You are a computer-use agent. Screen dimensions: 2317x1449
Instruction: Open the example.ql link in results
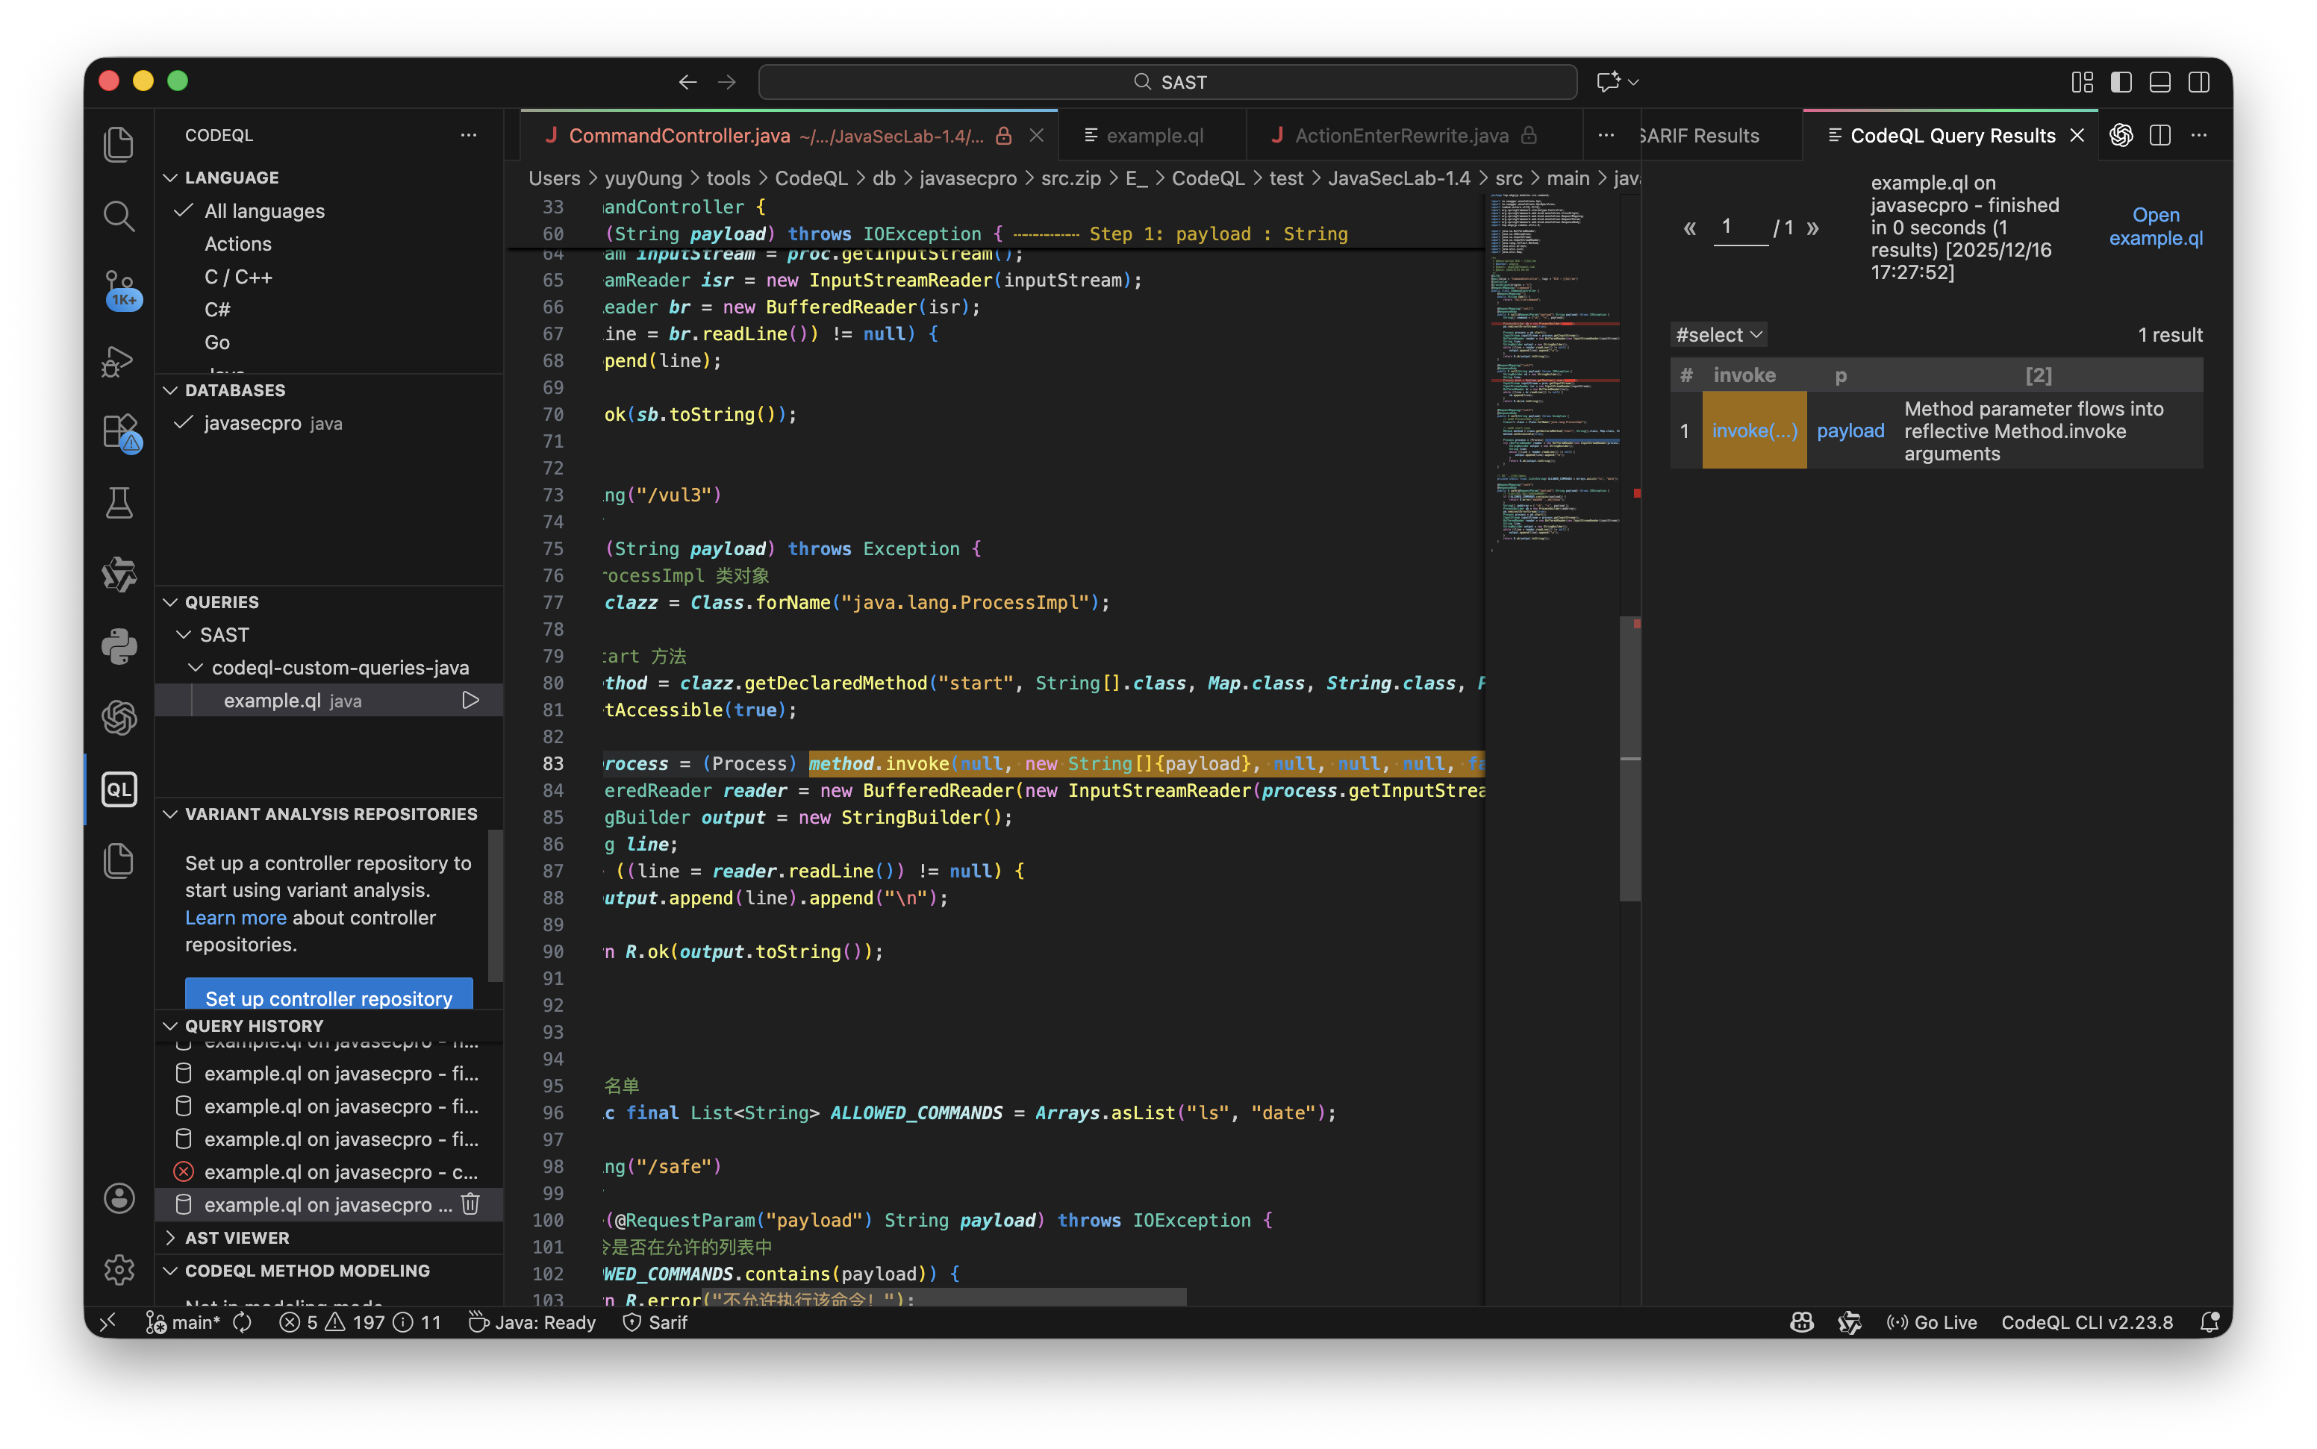(x=2155, y=227)
